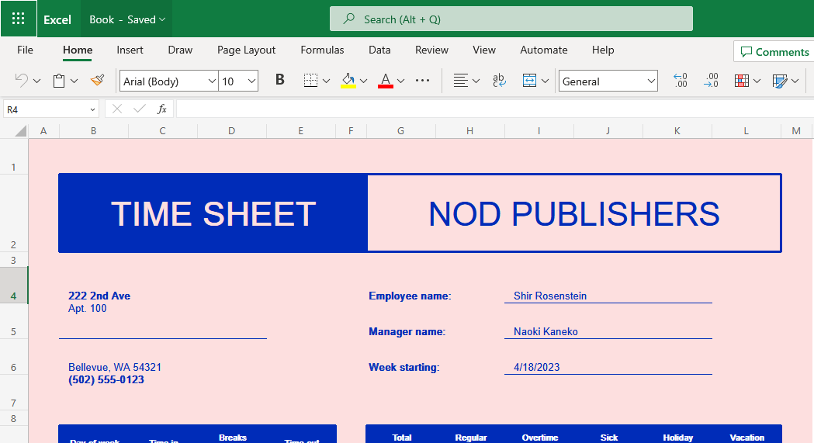Switch to the Insert tab

(x=130, y=50)
